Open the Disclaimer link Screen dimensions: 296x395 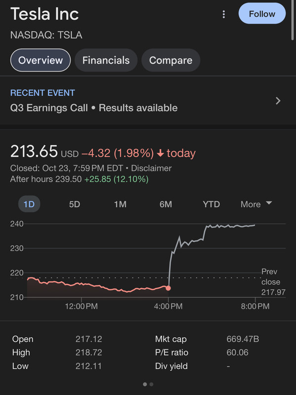pos(151,168)
